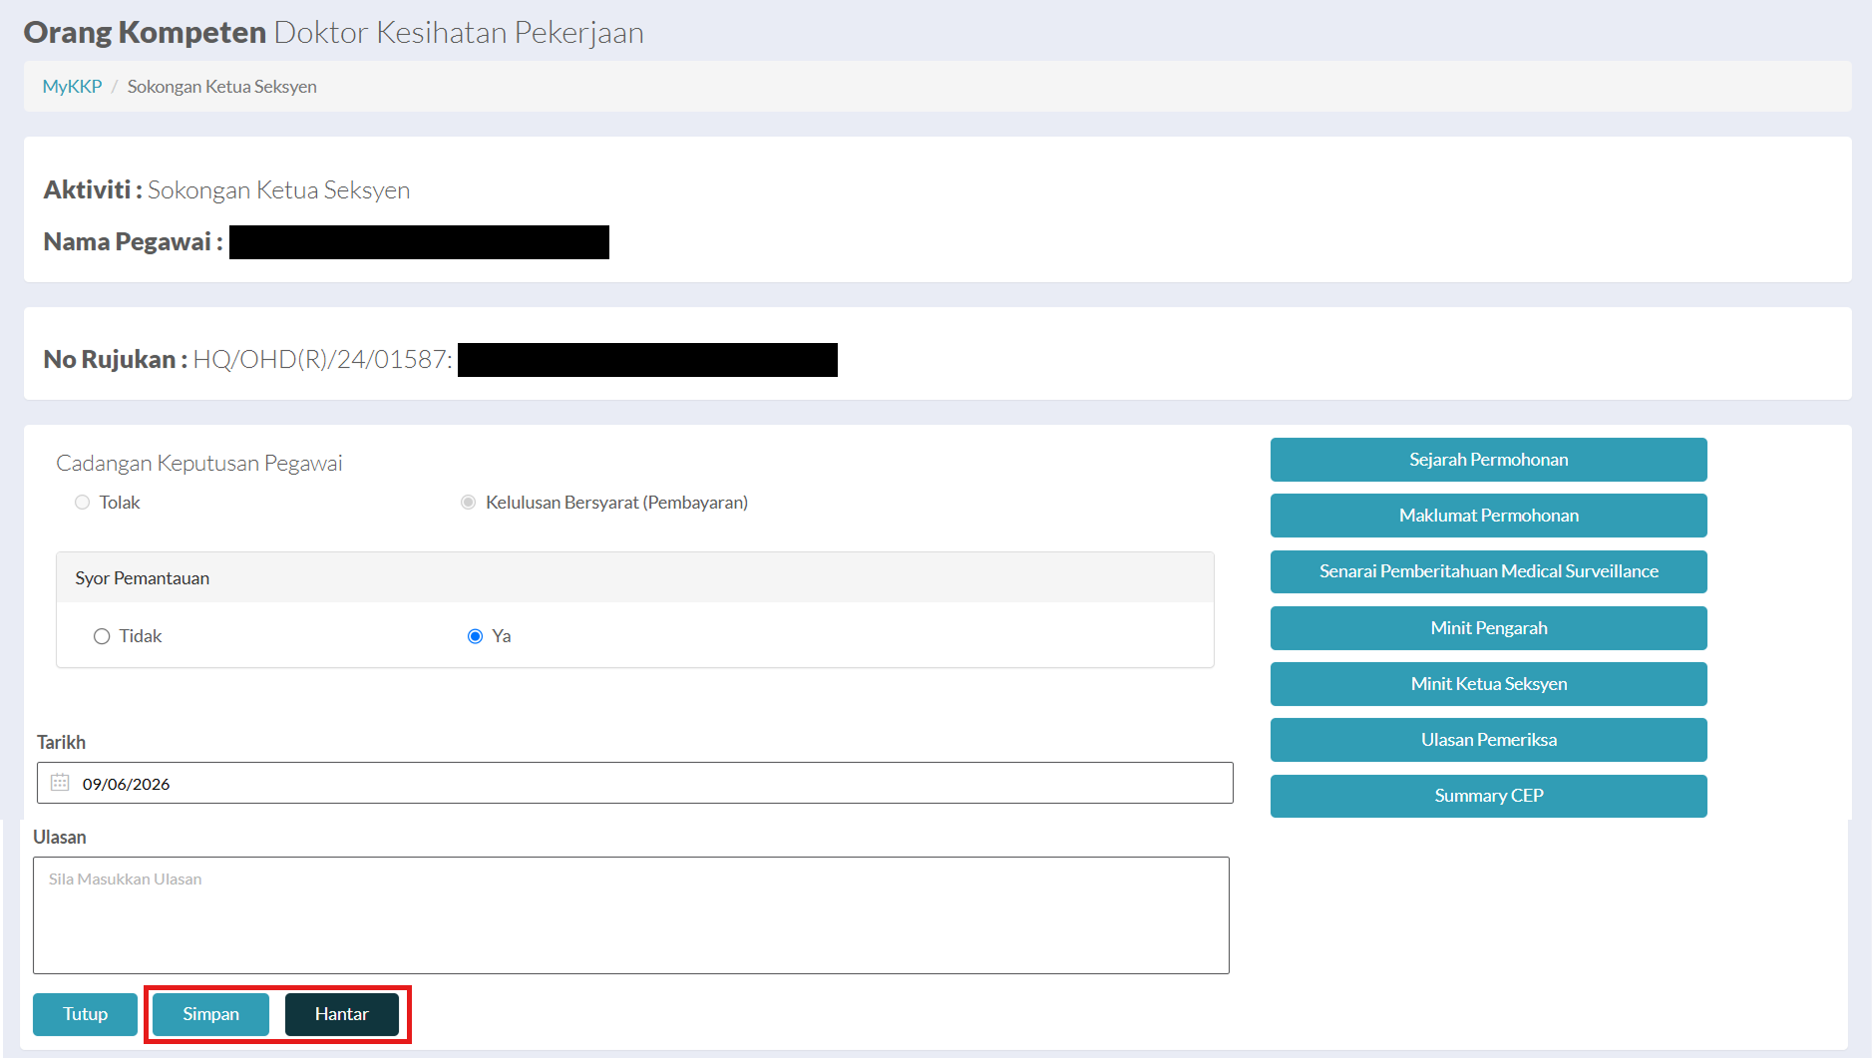The height and width of the screenshot is (1058, 1872).
Task: Click the calendar icon in Tarikh field
Action: [x=60, y=783]
